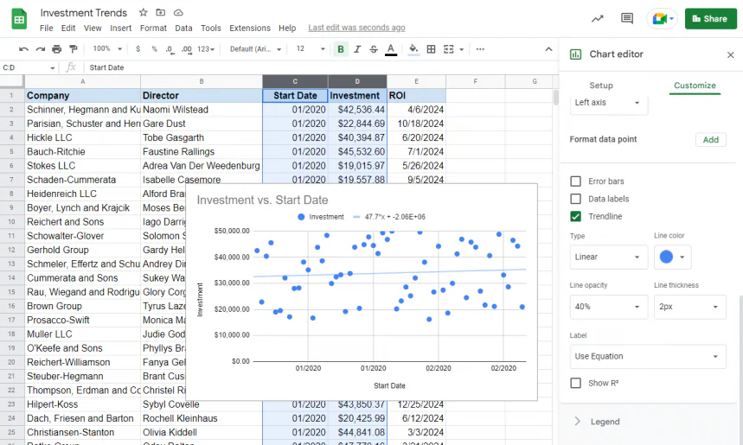Select column E header
This screenshot has width=743, height=445.
pyautogui.click(x=416, y=81)
